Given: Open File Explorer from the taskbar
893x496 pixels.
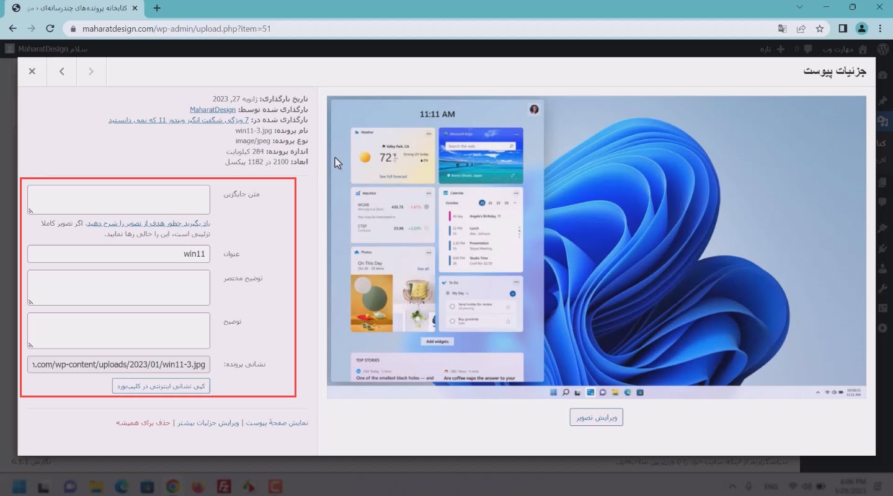Looking at the screenshot, I should point(96,486).
